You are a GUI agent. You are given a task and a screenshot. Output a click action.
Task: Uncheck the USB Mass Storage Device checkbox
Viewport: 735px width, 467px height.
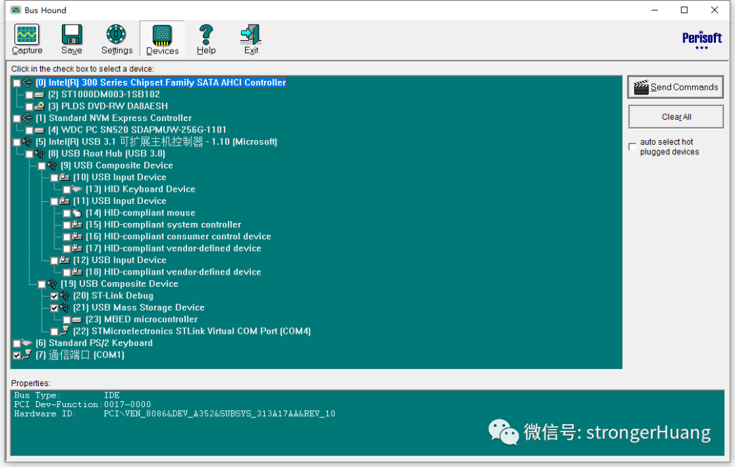click(x=54, y=308)
